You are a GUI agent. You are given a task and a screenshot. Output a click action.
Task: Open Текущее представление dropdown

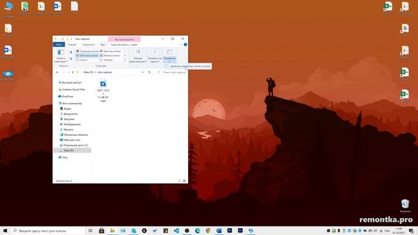point(138,56)
